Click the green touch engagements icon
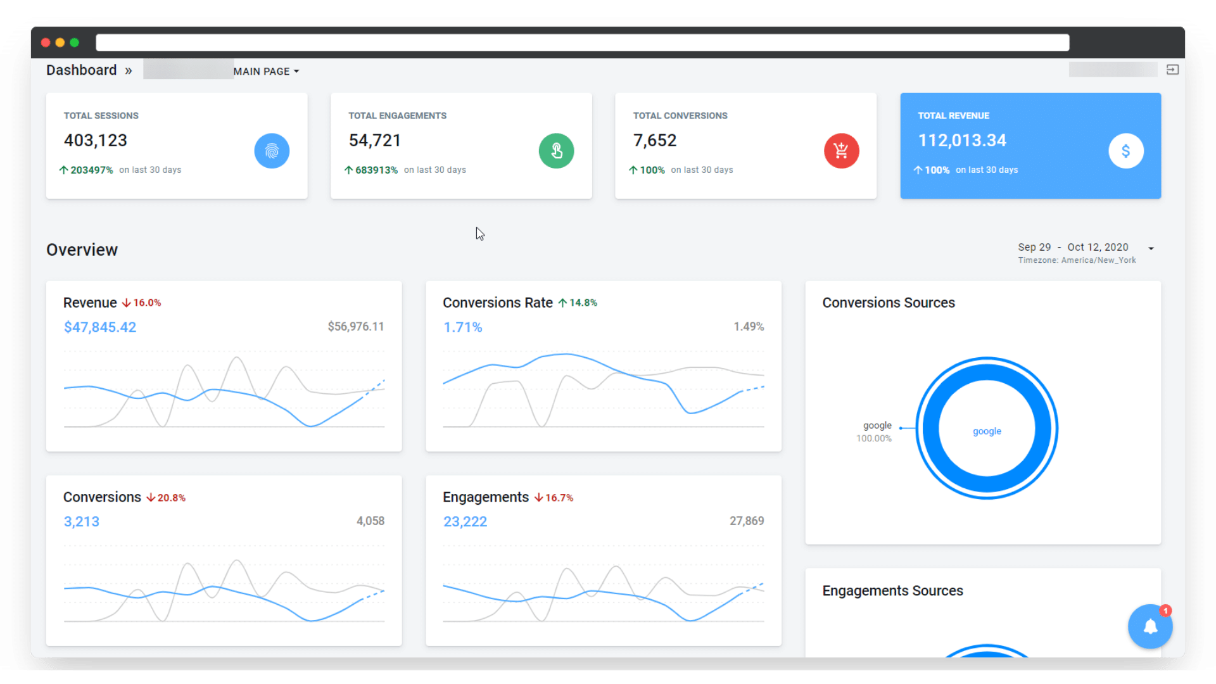 556,151
